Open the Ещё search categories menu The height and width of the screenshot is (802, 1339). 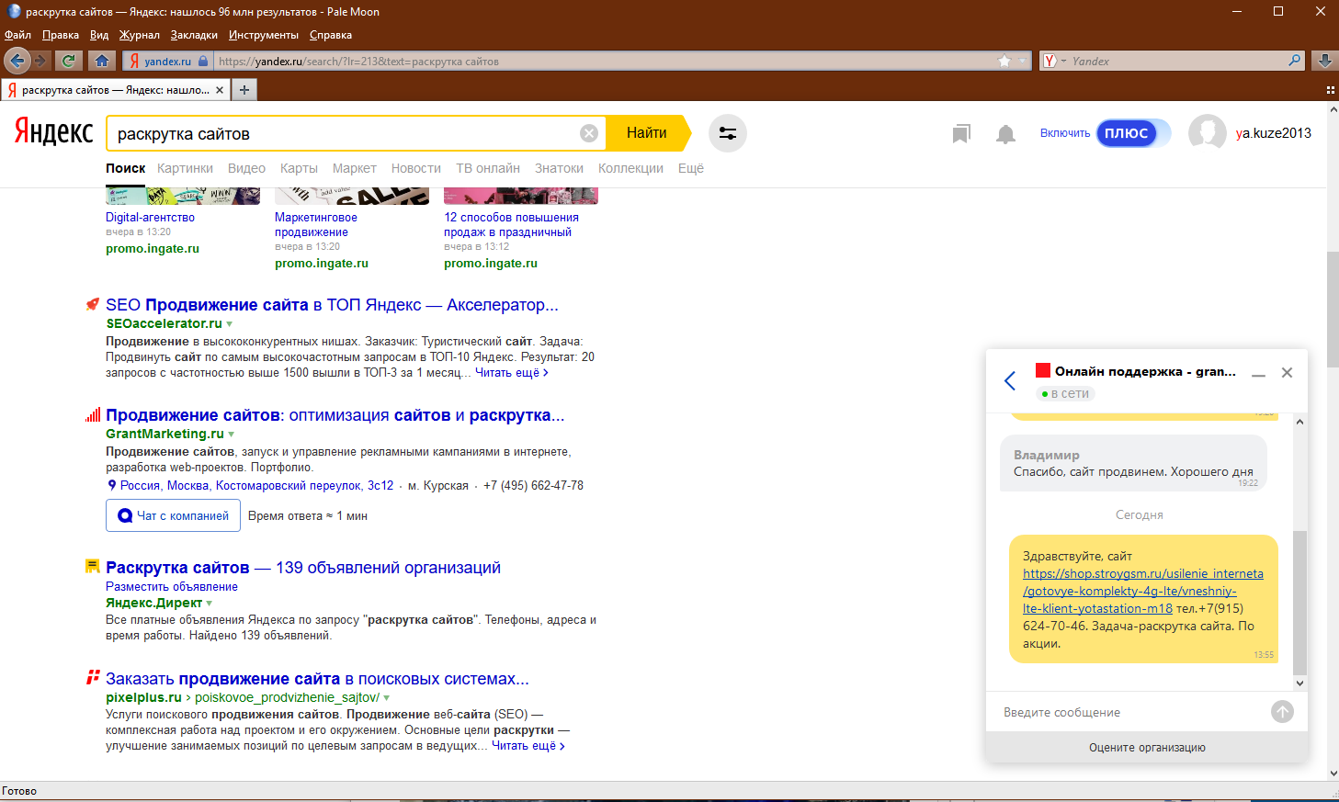pyautogui.click(x=691, y=168)
